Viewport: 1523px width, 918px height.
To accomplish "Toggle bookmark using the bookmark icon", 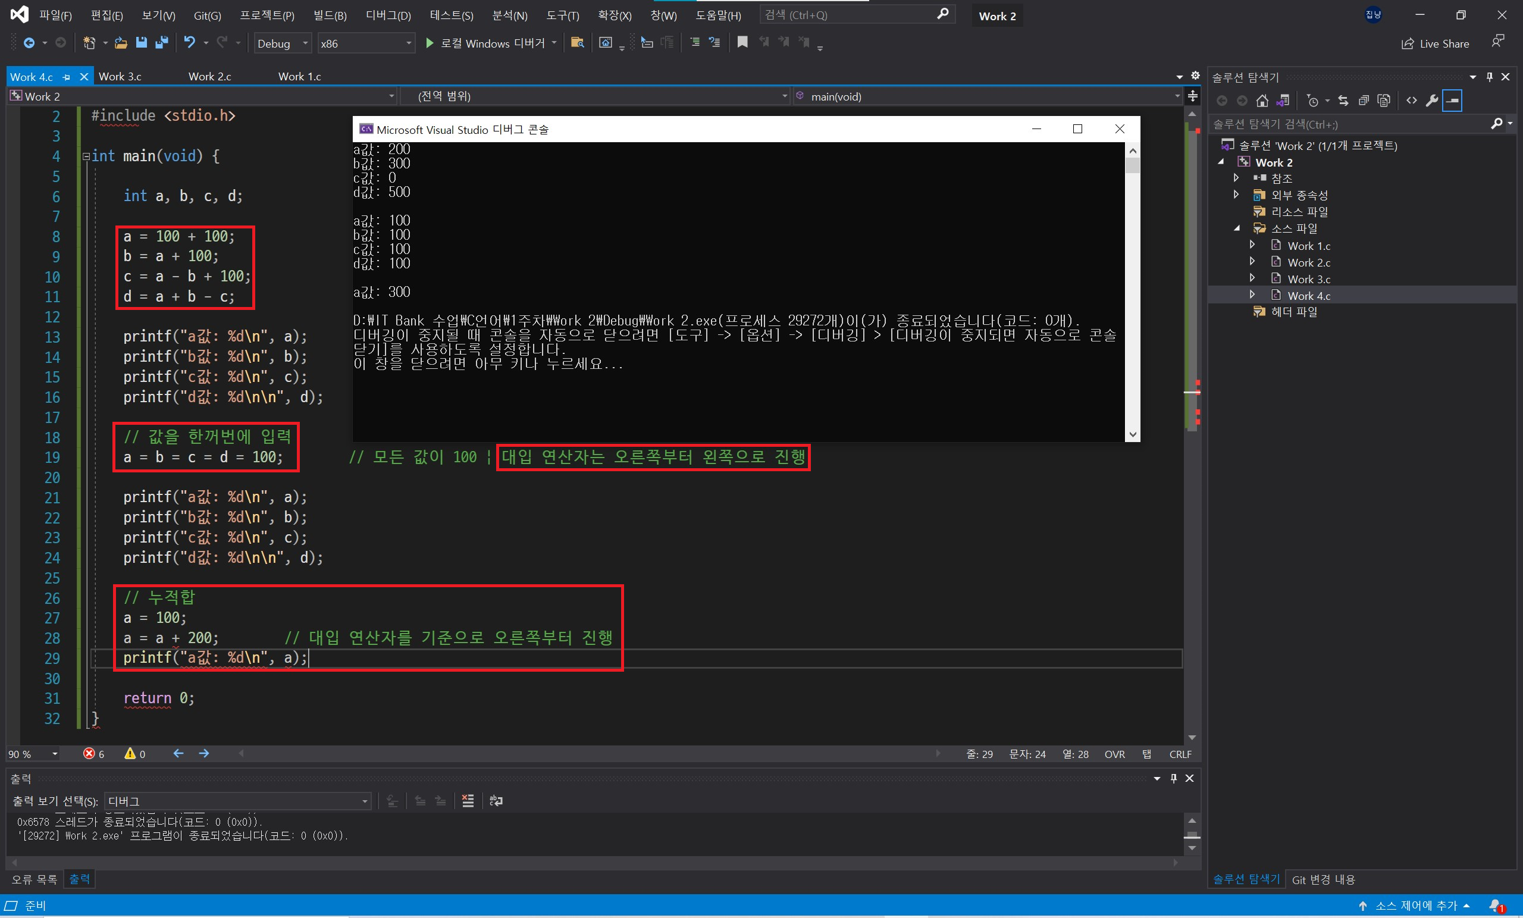I will click(742, 42).
